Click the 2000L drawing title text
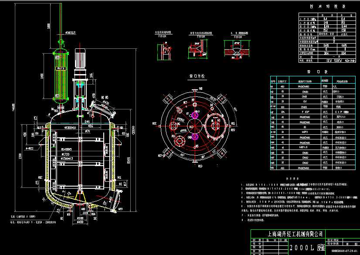 [x=307, y=248]
